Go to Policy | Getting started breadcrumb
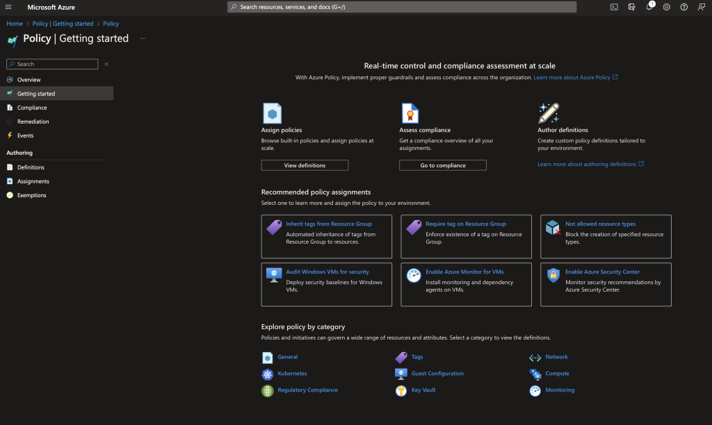The width and height of the screenshot is (712, 425). 63,24
